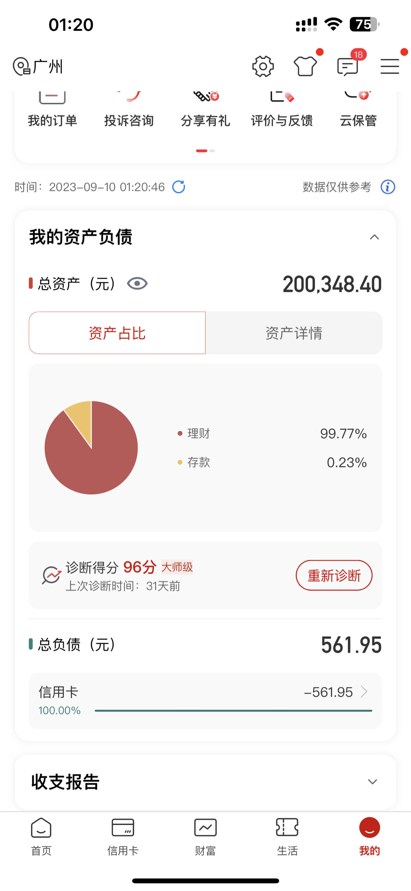Open 云保管 shortcut
411x891 pixels.
[x=358, y=110]
